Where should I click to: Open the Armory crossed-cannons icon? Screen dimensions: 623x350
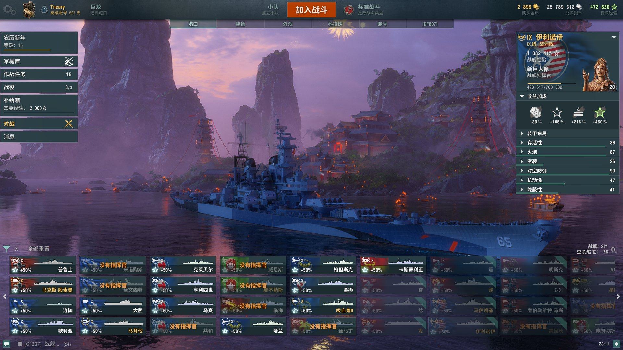pyautogui.click(x=69, y=61)
